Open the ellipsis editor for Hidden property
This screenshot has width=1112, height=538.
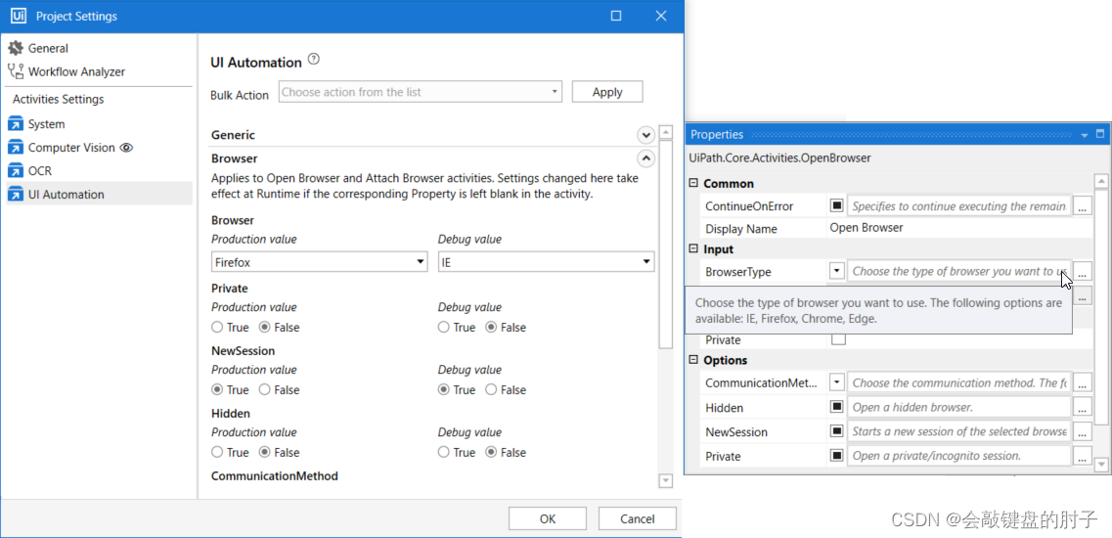(1083, 407)
